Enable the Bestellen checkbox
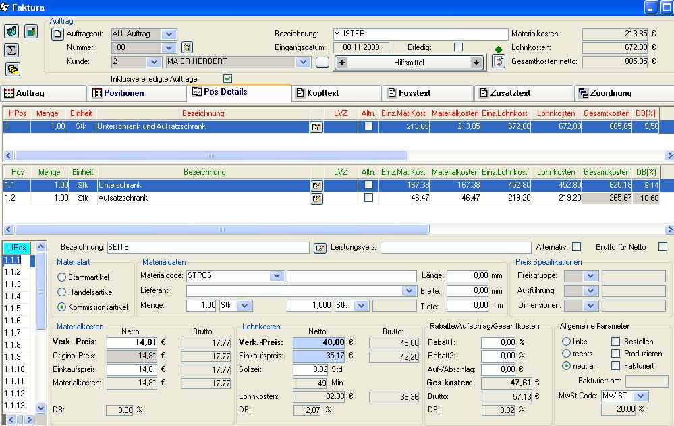 click(615, 342)
